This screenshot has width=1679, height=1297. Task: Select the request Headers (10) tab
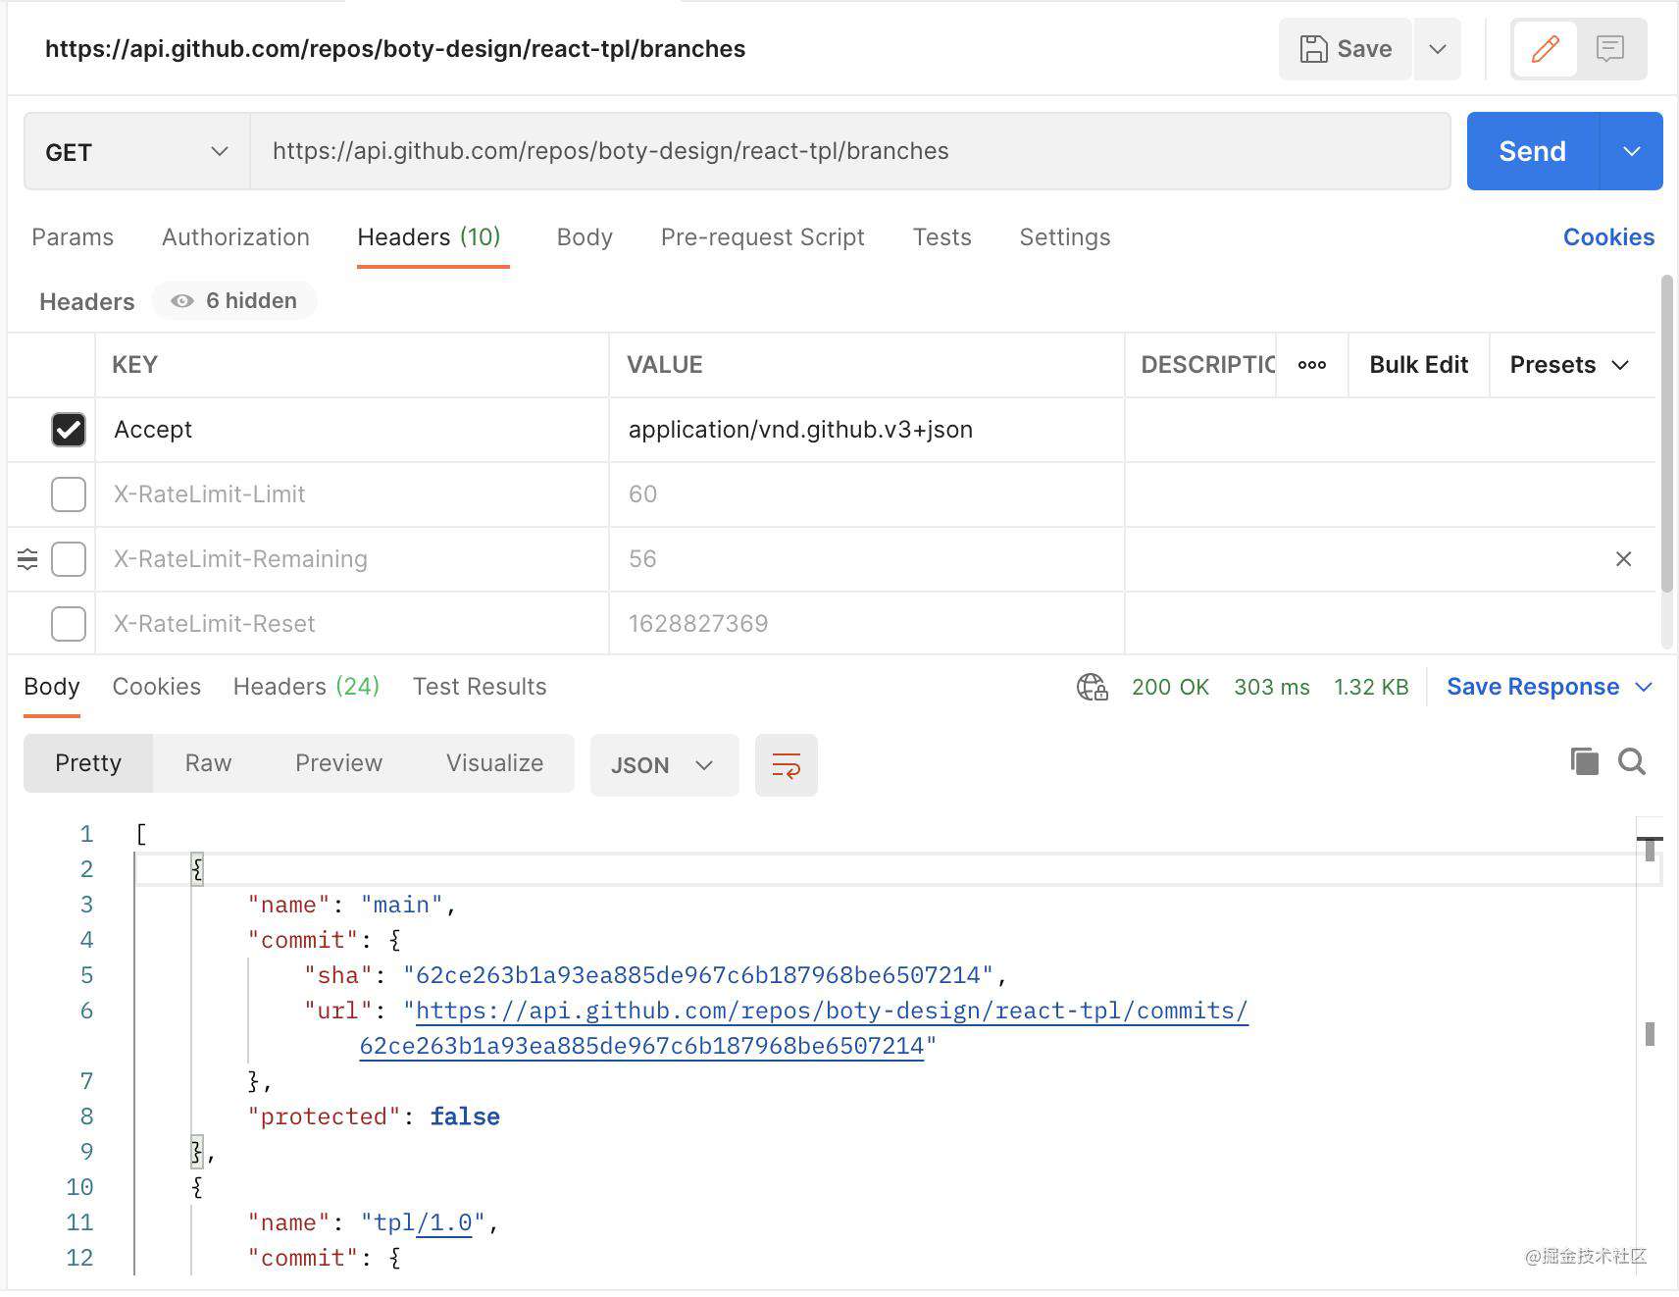click(430, 237)
